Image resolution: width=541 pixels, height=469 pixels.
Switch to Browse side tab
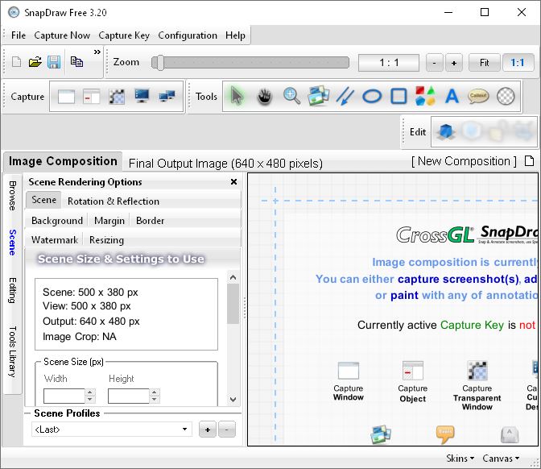coord(12,196)
